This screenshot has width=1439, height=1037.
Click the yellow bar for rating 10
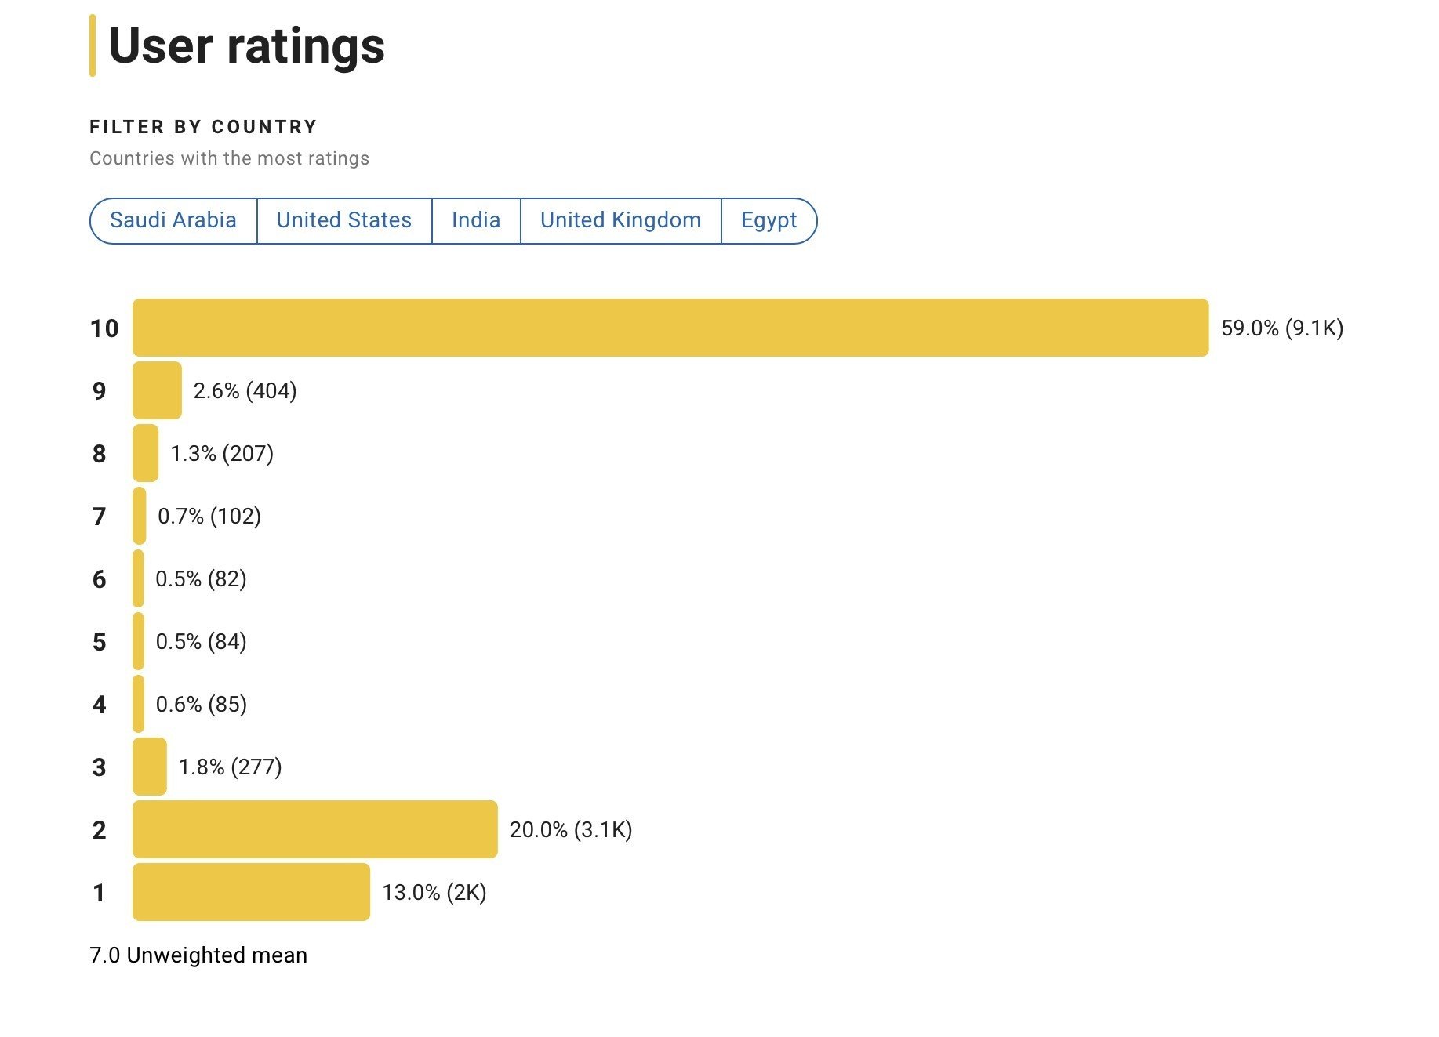[670, 328]
